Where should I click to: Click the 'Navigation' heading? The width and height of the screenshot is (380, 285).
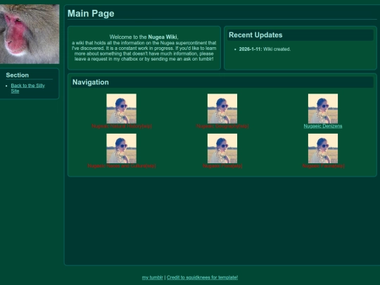coord(90,82)
